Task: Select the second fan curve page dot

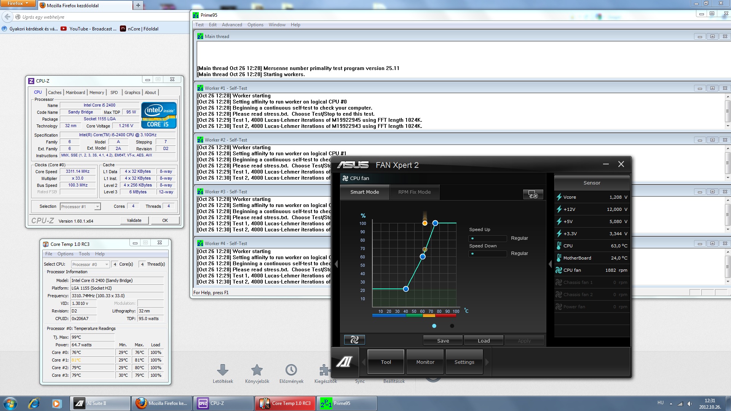Action: [452, 326]
